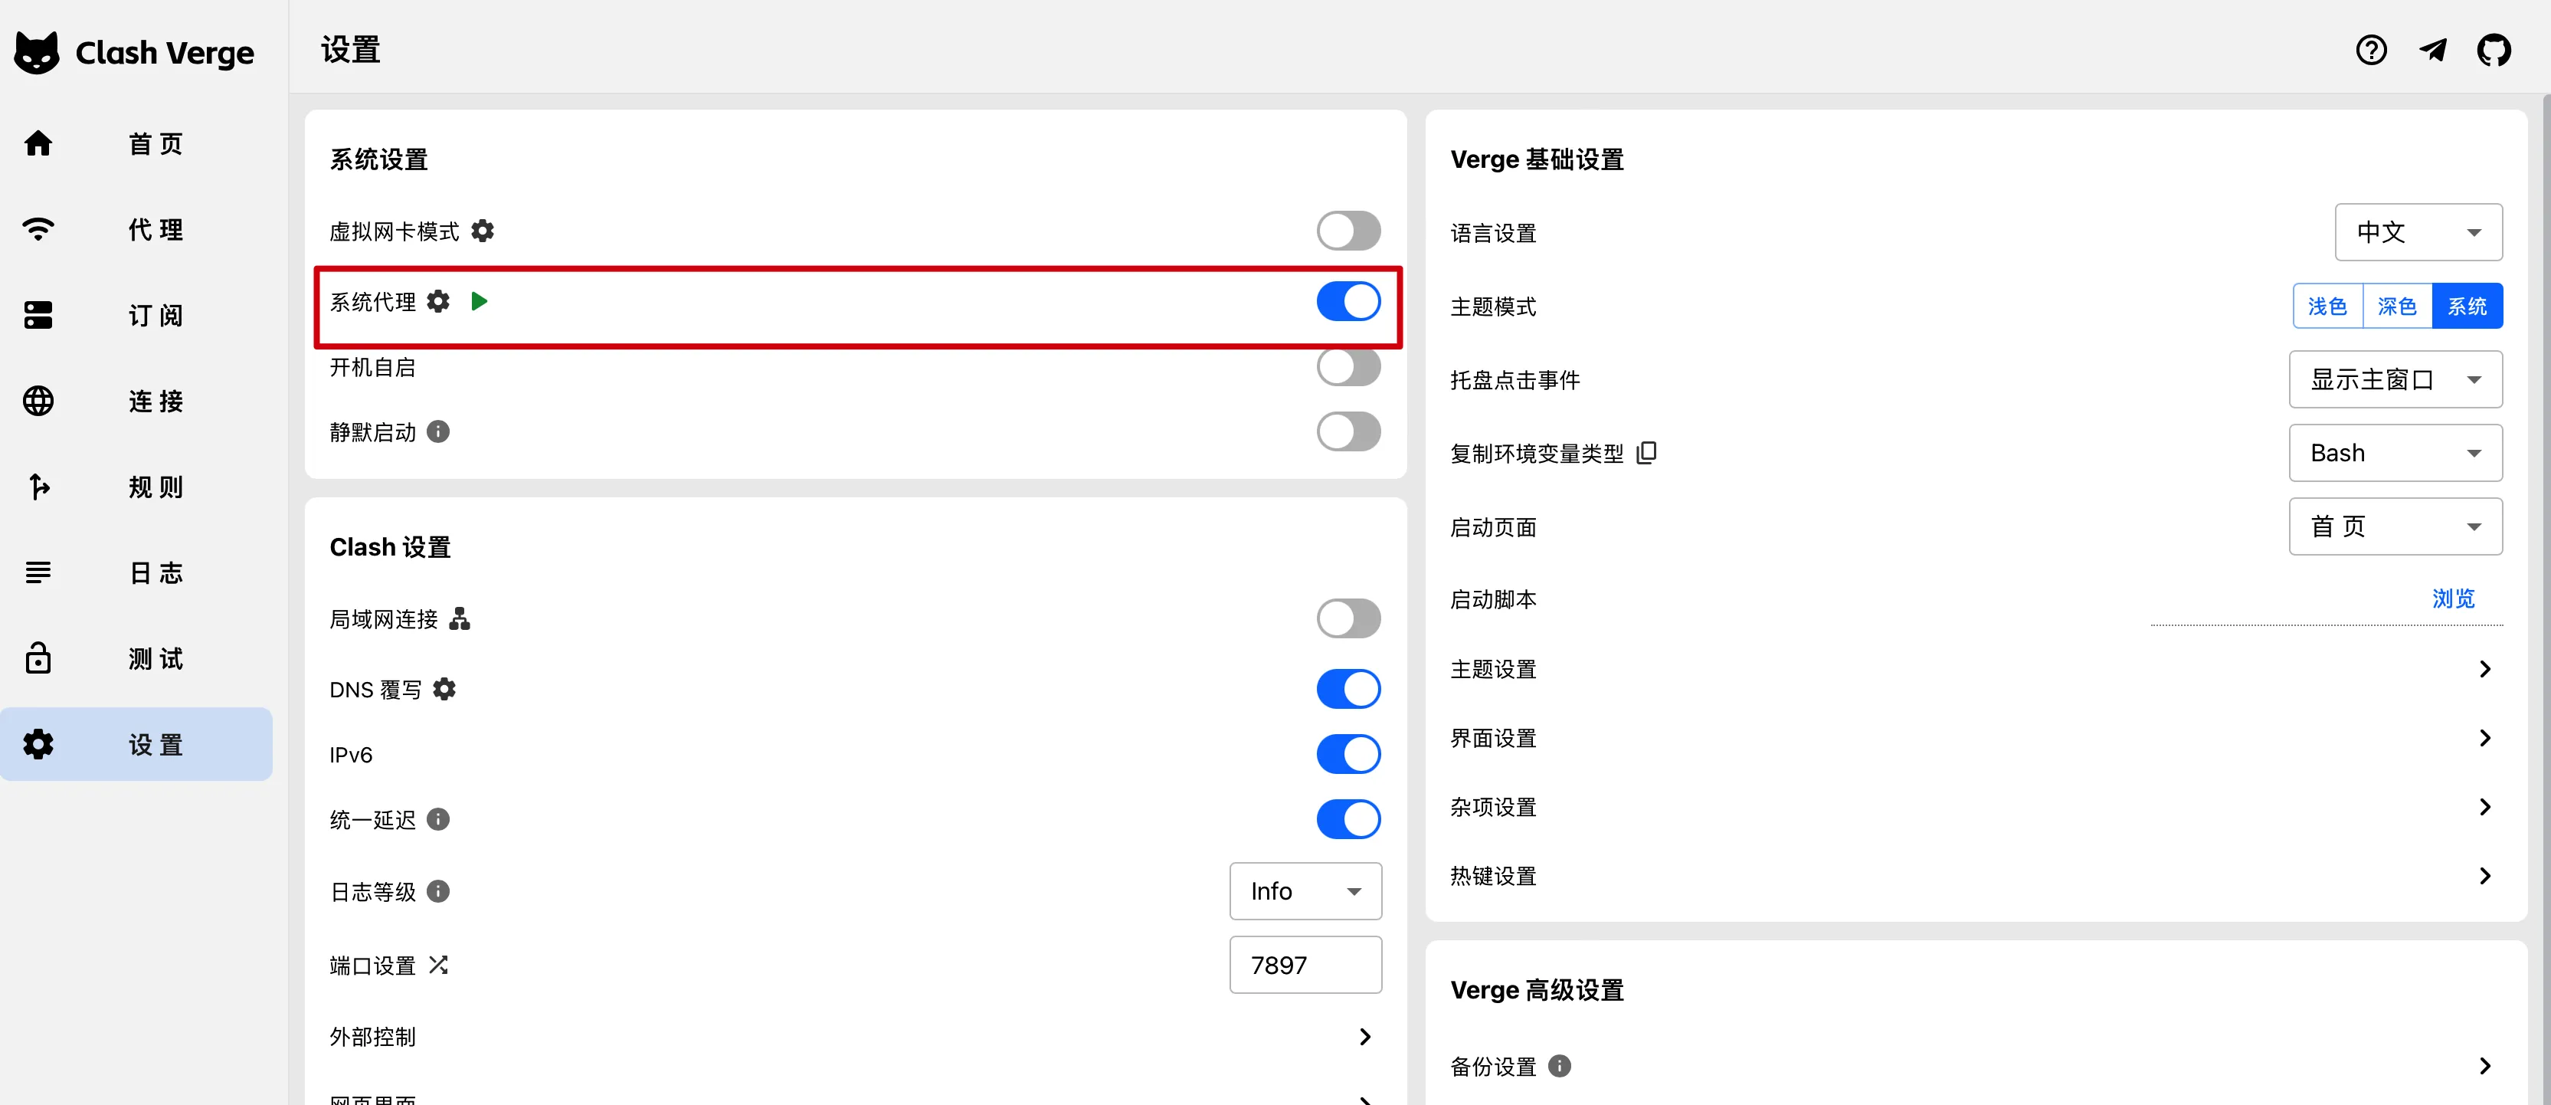Image resolution: width=2551 pixels, height=1105 pixels.
Task: Click the green play icon beside 系统代理
Action: pyautogui.click(x=480, y=301)
